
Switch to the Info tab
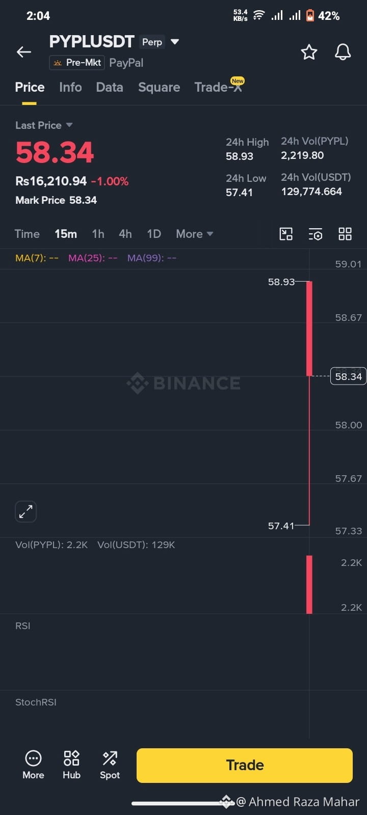point(70,87)
